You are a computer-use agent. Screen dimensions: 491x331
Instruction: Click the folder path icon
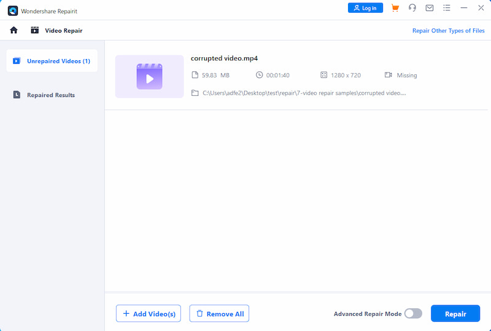pos(195,93)
